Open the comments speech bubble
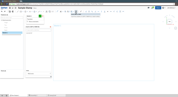Image resolution: width=178 pixels, height=97 pixels. click(149, 8)
